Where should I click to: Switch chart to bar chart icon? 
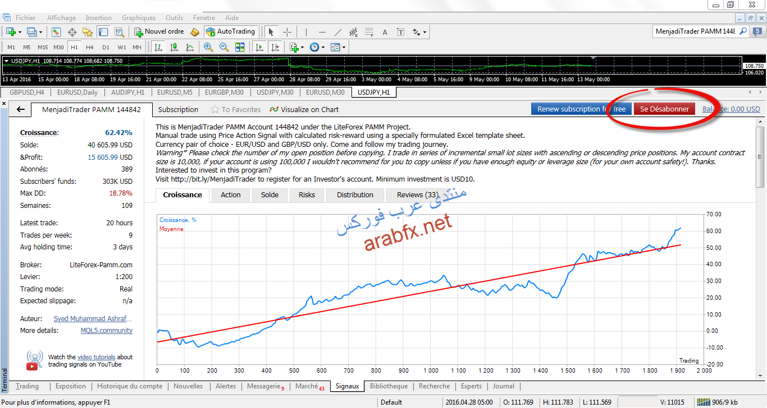[x=158, y=47]
